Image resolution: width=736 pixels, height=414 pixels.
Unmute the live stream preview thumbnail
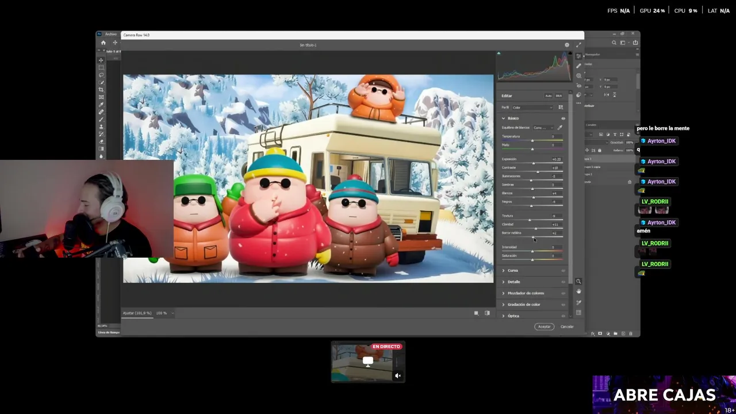[x=397, y=375]
